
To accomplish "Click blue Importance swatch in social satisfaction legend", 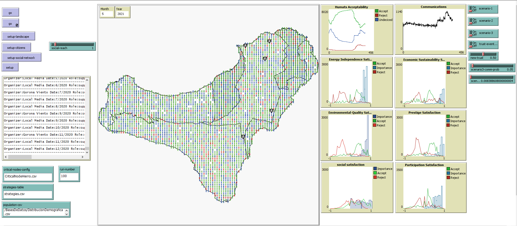I will click(x=375, y=169).
